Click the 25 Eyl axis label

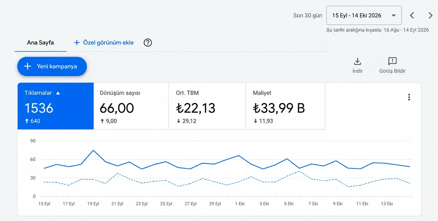pos(166,204)
